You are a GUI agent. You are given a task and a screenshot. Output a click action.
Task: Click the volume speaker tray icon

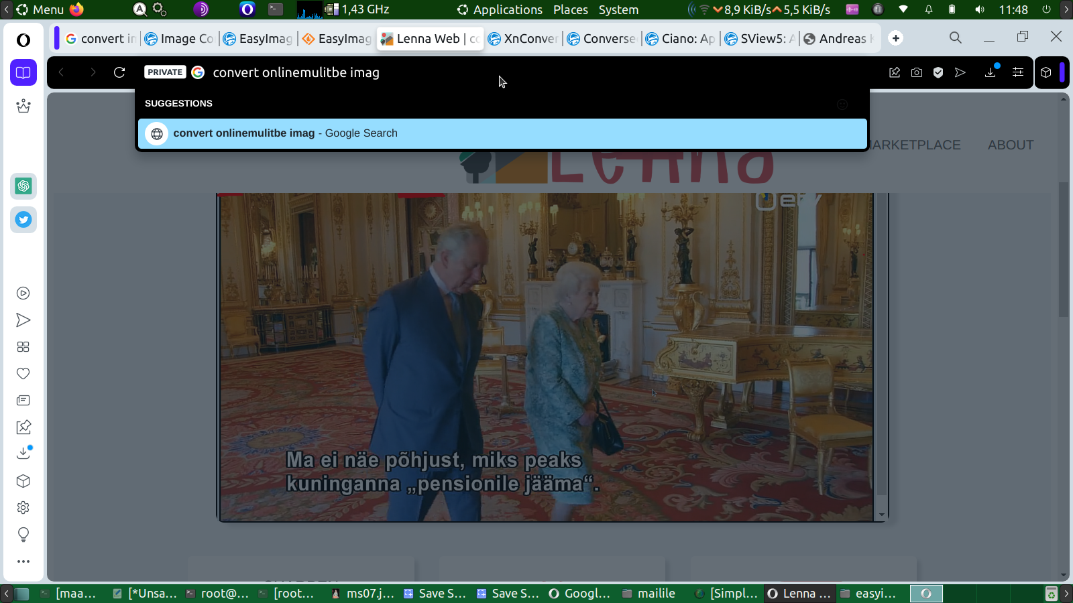(980, 9)
